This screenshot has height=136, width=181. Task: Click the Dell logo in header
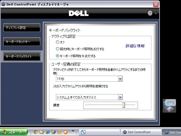pyautogui.click(x=79, y=13)
